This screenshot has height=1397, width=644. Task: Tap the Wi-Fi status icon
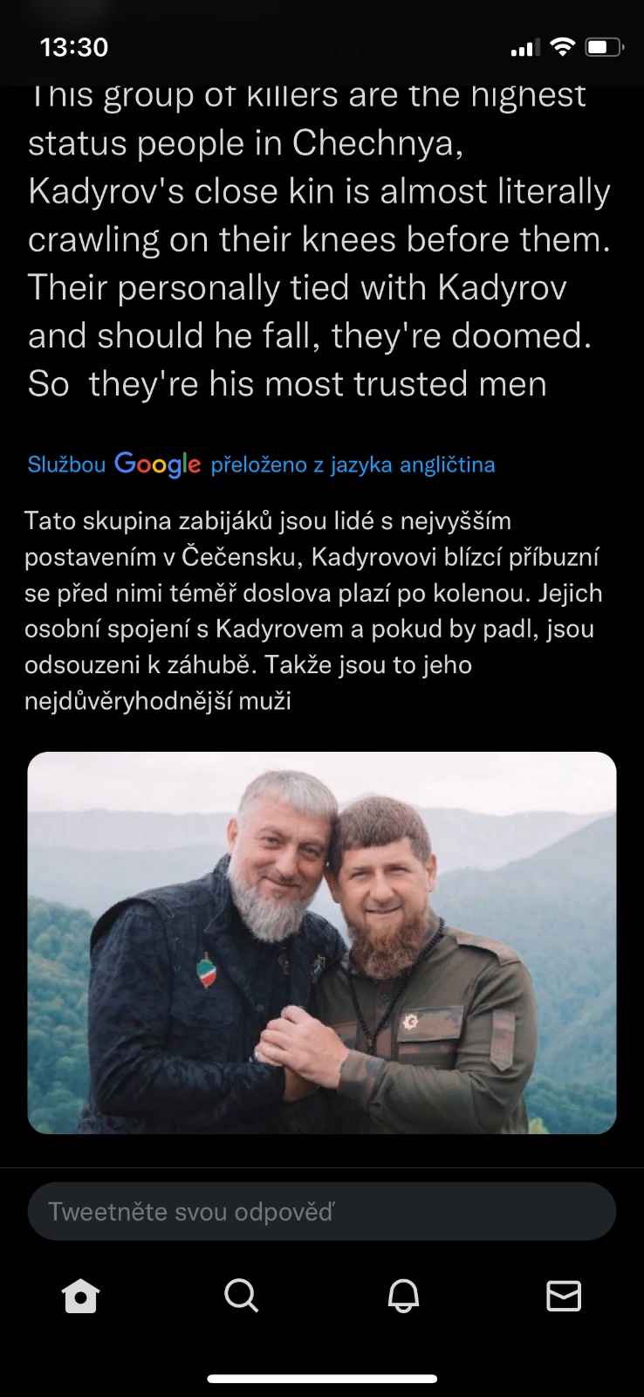[564, 47]
